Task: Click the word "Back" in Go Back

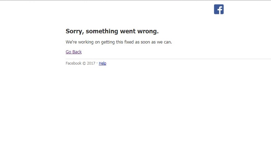Action: pos(77,52)
